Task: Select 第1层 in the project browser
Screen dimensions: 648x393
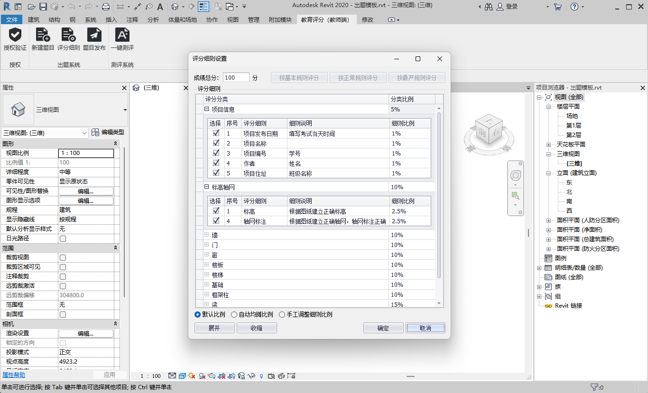Action: coord(574,125)
